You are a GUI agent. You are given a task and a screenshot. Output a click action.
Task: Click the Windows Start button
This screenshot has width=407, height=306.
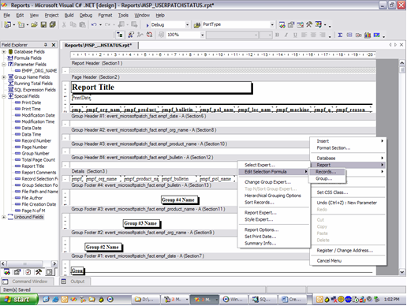(18, 299)
